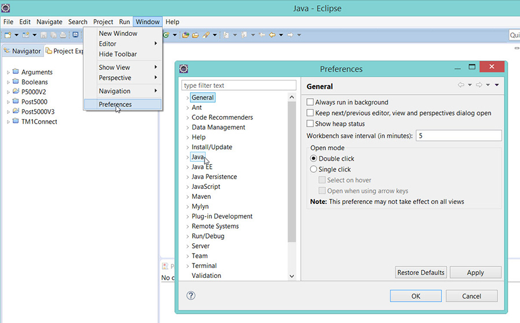520x323 pixels.
Task: Switch to the Navigator tab
Action: click(x=23, y=51)
